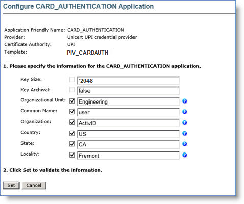Select the Organizational Unit field with Engineering
This screenshot has width=244, height=204.
pyautogui.click(x=128, y=101)
